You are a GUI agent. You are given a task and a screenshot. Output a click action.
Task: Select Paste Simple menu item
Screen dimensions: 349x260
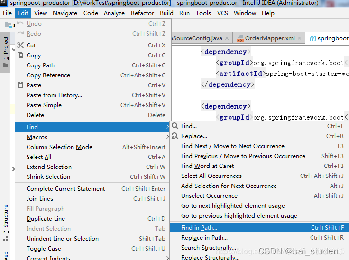click(92, 105)
